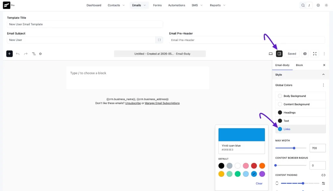Image resolution: width=333 pixels, height=191 pixels.
Task: Open the settings gear icon
Action: coord(318,5)
